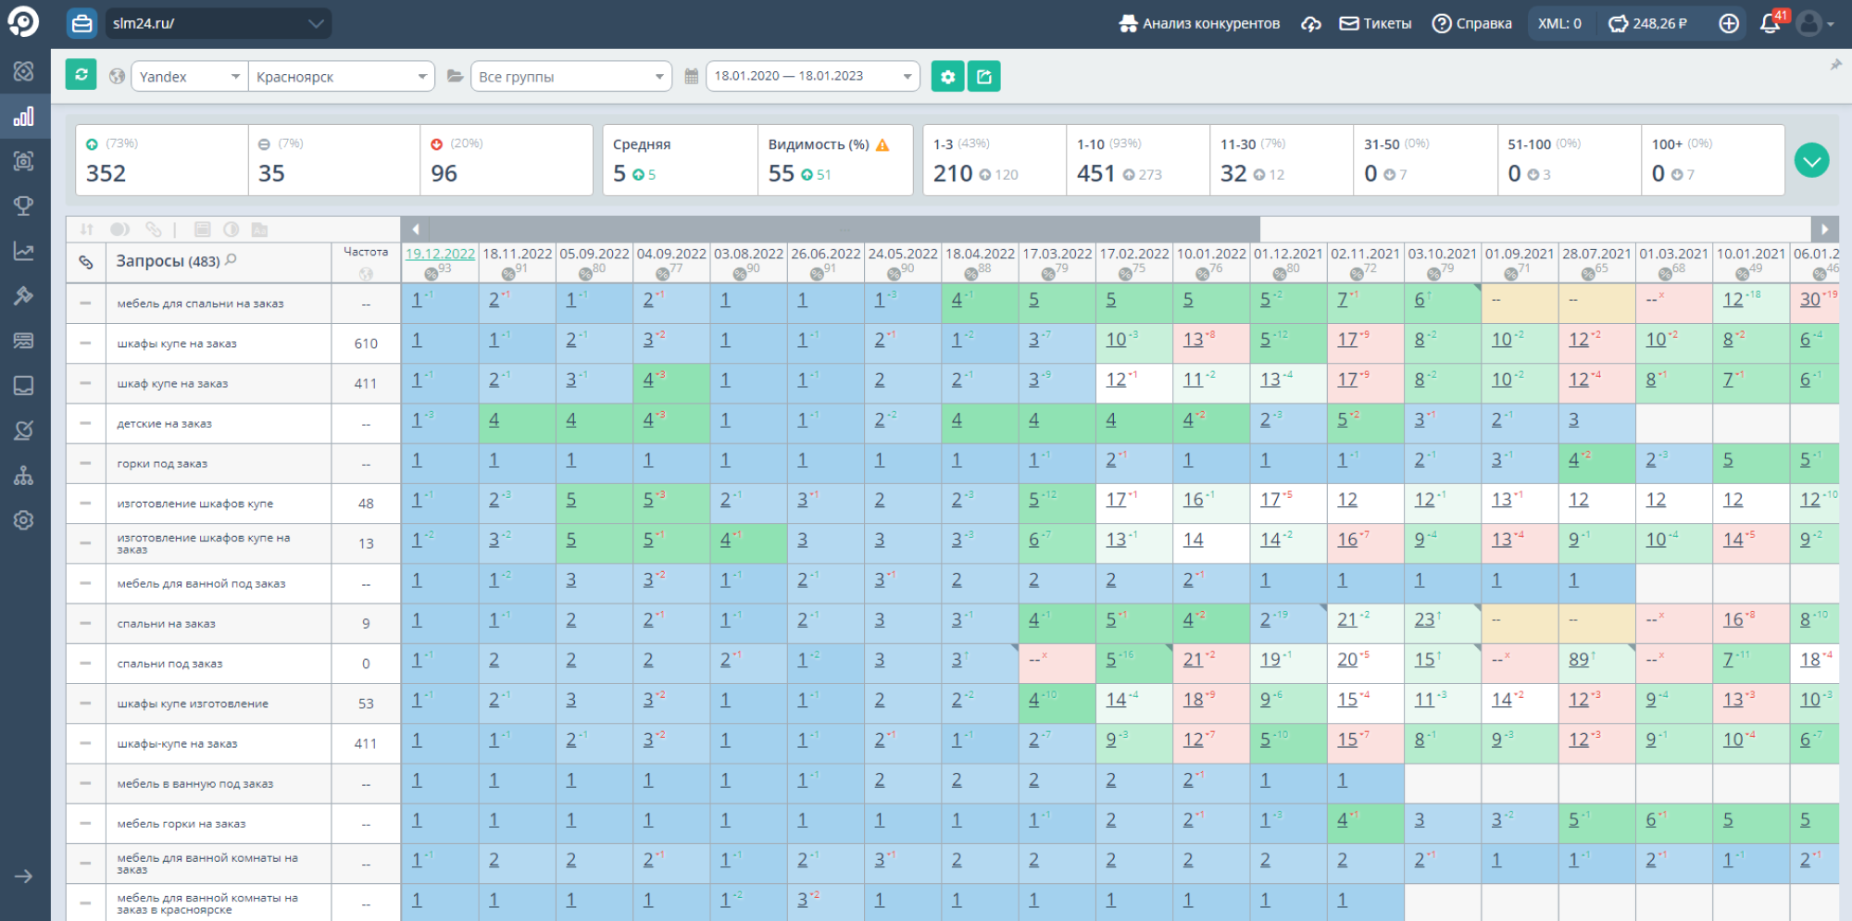This screenshot has width=1852, height=921.
Task: Click the right date scroll arrow
Action: (x=1824, y=229)
